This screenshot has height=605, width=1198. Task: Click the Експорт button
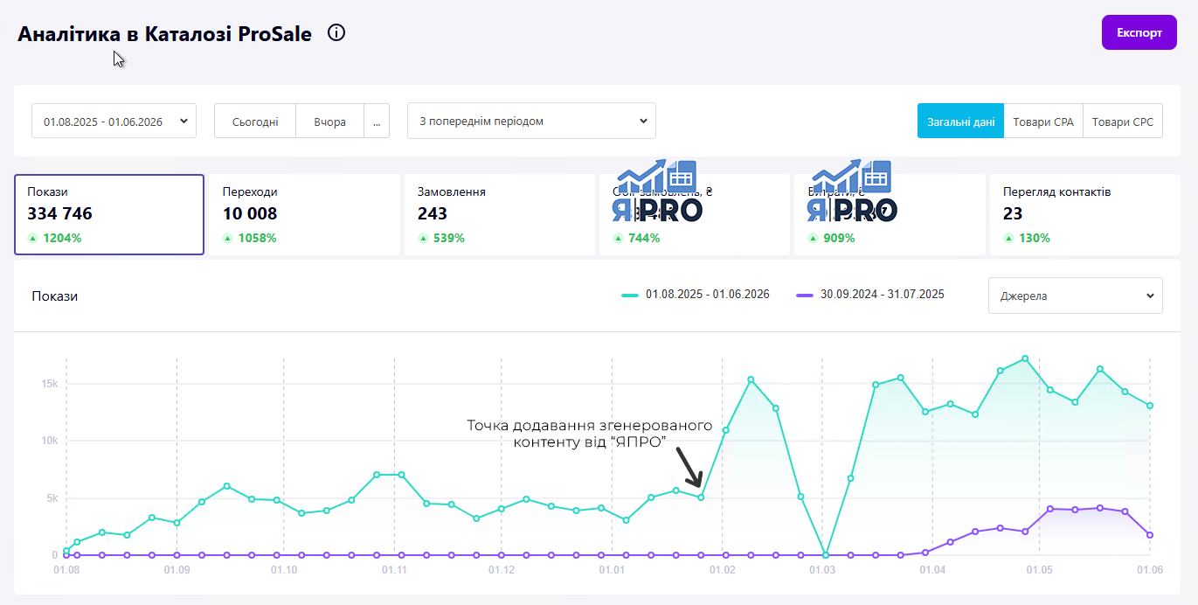point(1139,32)
